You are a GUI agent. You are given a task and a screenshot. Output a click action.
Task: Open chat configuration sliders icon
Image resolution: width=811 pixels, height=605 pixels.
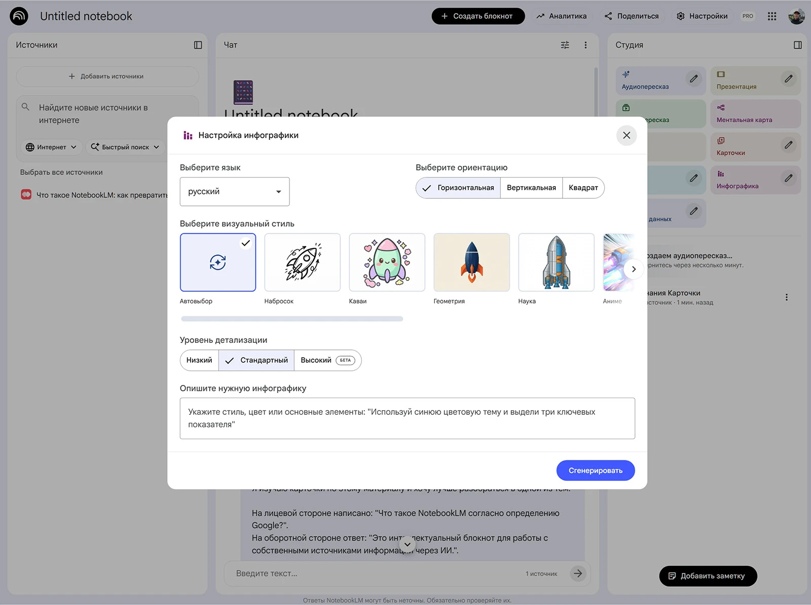click(x=565, y=45)
